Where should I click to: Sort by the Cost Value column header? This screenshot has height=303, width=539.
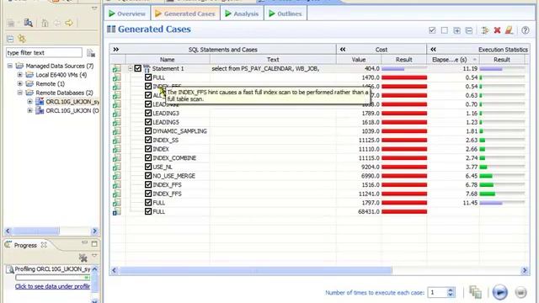click(359, 60)
